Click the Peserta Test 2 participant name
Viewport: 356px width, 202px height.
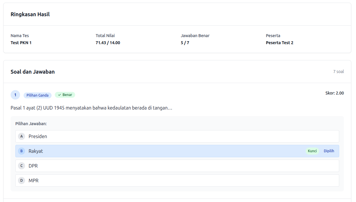click(280, 42)
